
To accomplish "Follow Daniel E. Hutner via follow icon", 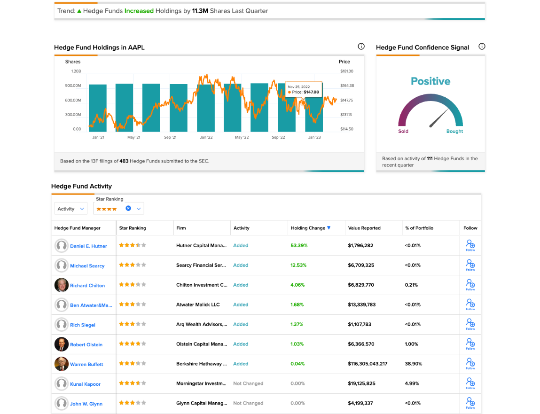I will coord(470,246).
